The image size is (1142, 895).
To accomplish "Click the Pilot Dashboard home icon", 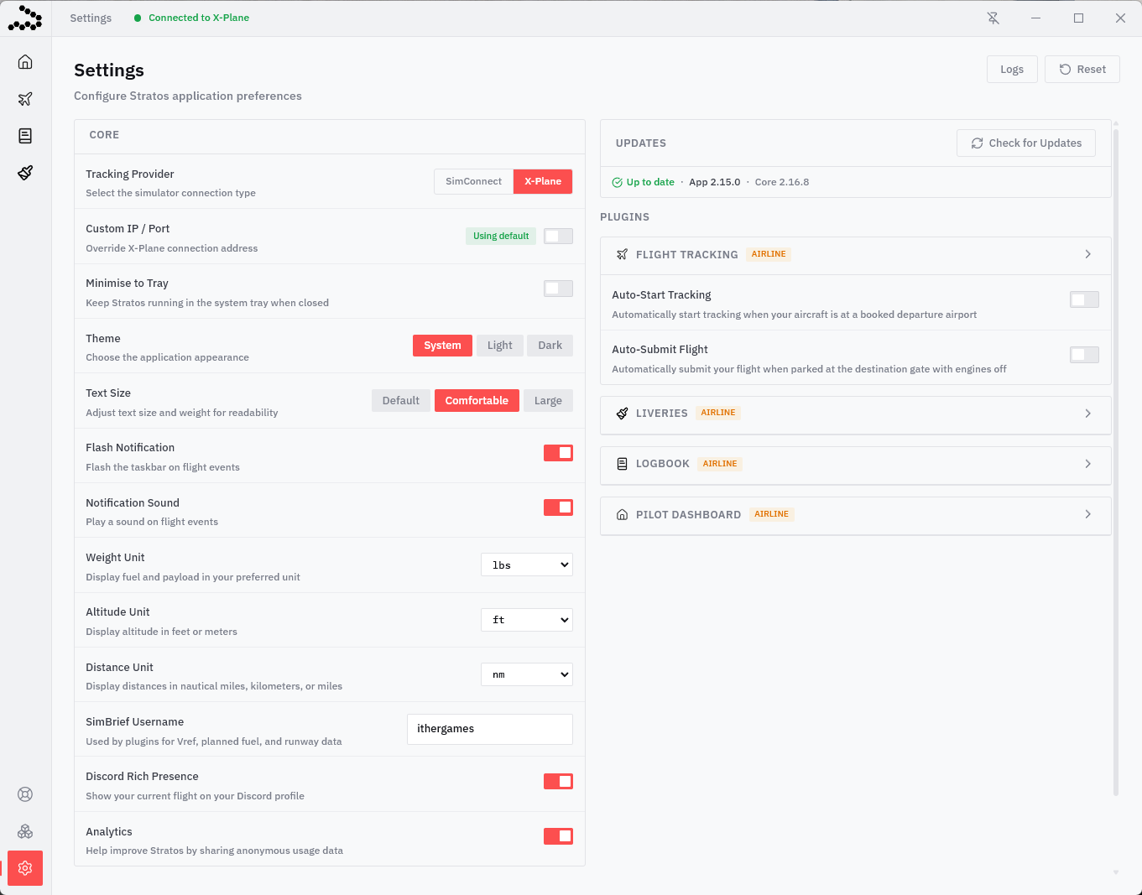I will coord(622,515).
